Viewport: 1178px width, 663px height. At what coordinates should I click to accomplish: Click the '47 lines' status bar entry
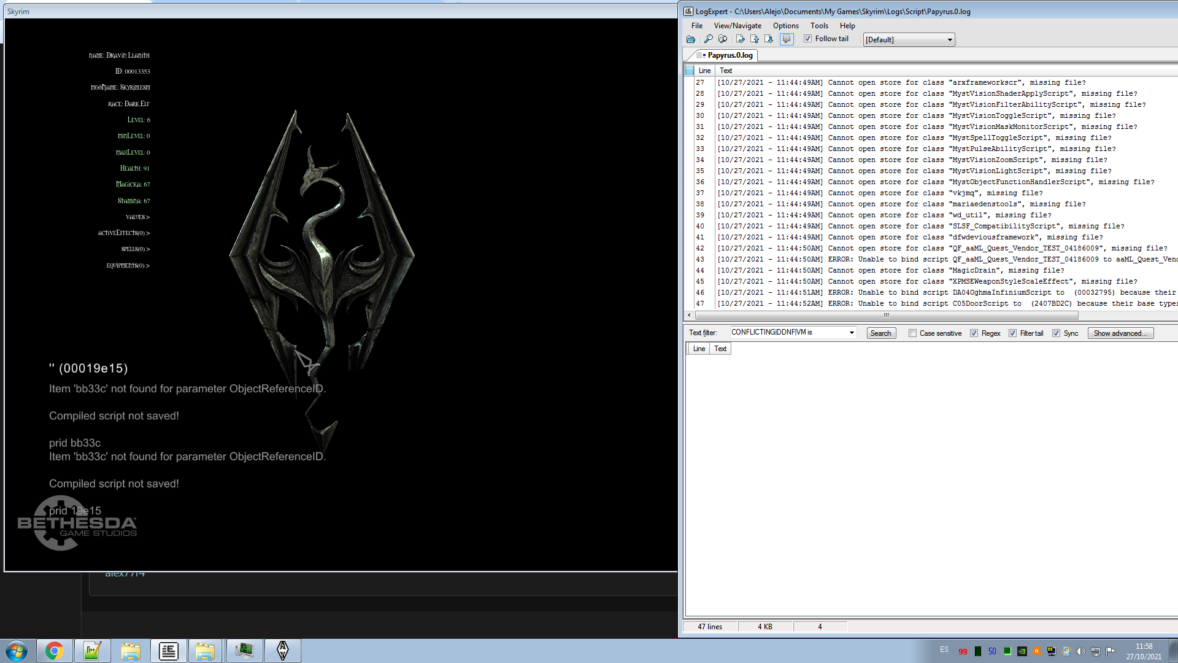pos(710,627)
